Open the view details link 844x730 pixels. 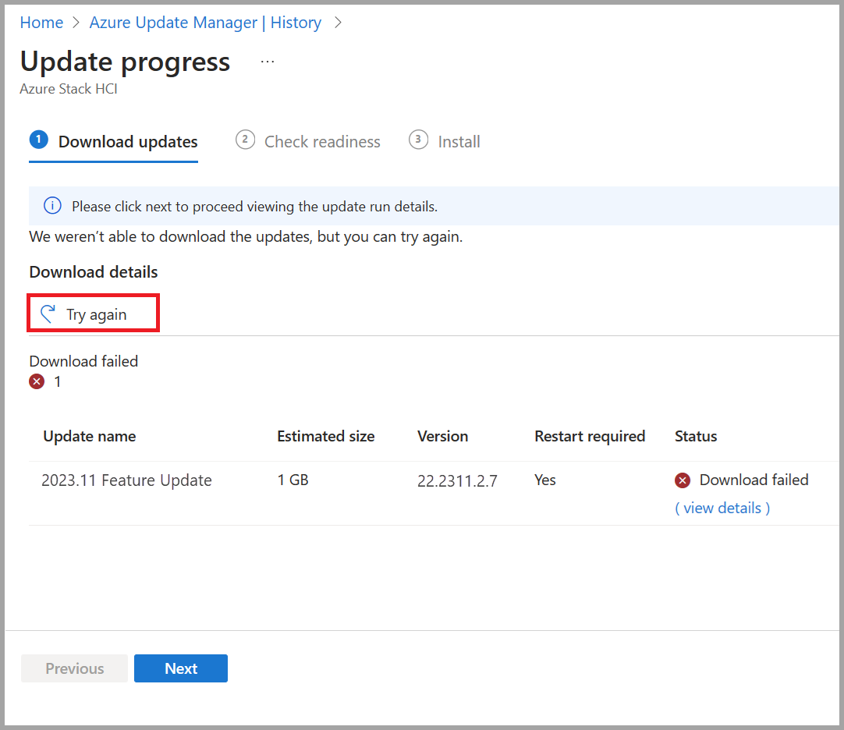coord(722,509)
